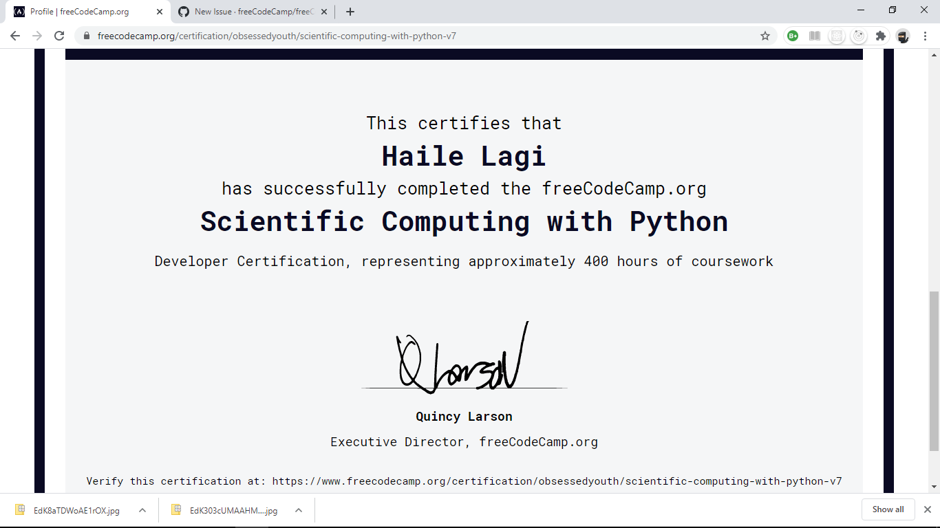940x528 pixels.
Task: Close the Profile freeCodeCamp.org tab
Action: pyautogui.click(x=160, y=12)
